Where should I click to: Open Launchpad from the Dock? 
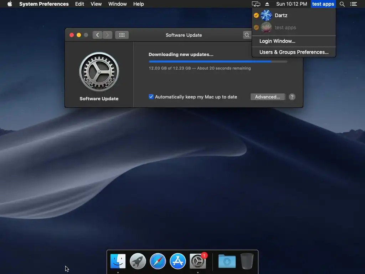[138, 261]
